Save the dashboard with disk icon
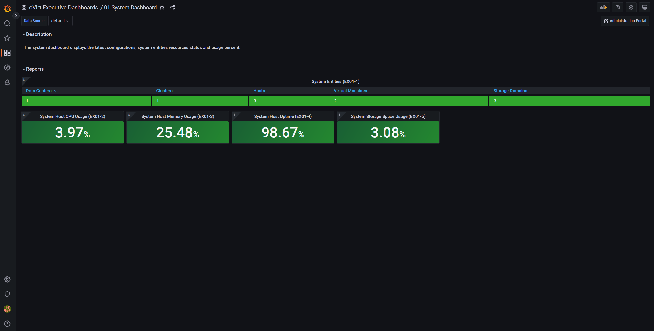 point(618,7)
